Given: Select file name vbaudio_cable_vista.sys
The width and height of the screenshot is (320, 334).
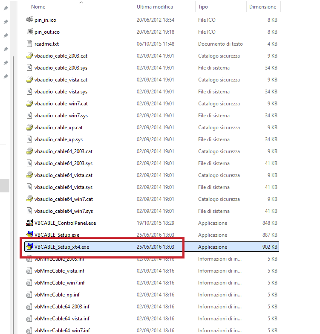Looking at the screenshot, I should (61, 92).
